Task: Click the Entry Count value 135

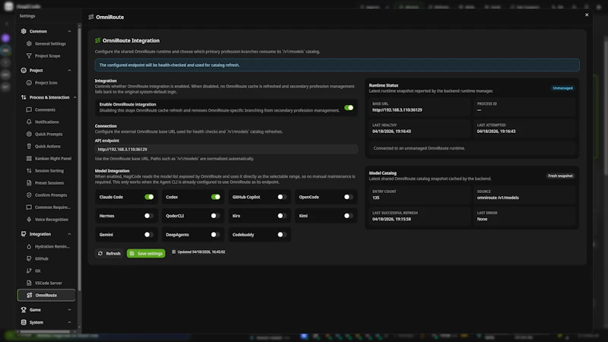Action: pyautogui.click(x=375, y=198)
